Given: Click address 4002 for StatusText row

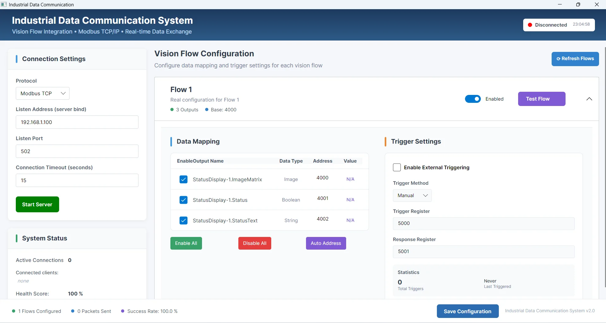Looking at the screenshot, I should point(322,219).
